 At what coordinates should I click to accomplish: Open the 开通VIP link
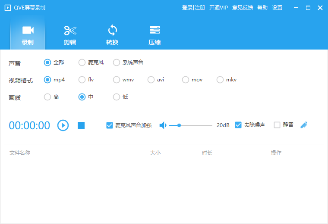pyautogui.click(x=218, y=8)
